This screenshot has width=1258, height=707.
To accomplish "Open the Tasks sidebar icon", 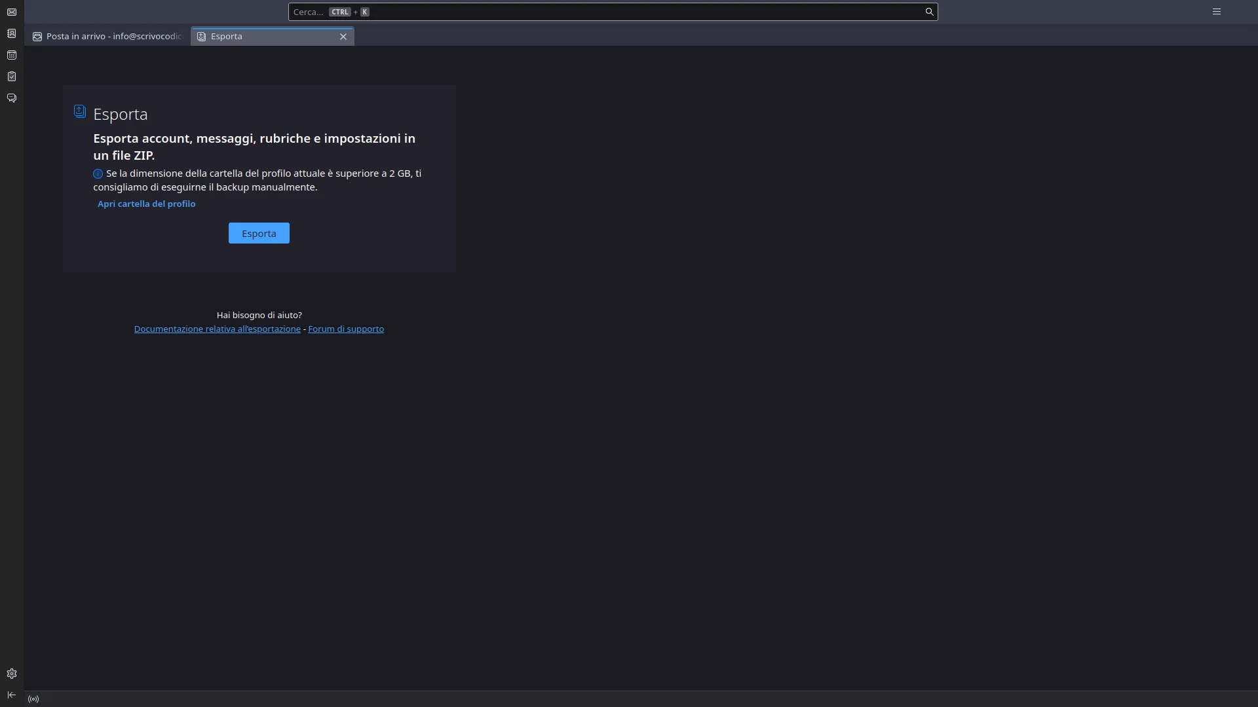I will pos(12,77).
